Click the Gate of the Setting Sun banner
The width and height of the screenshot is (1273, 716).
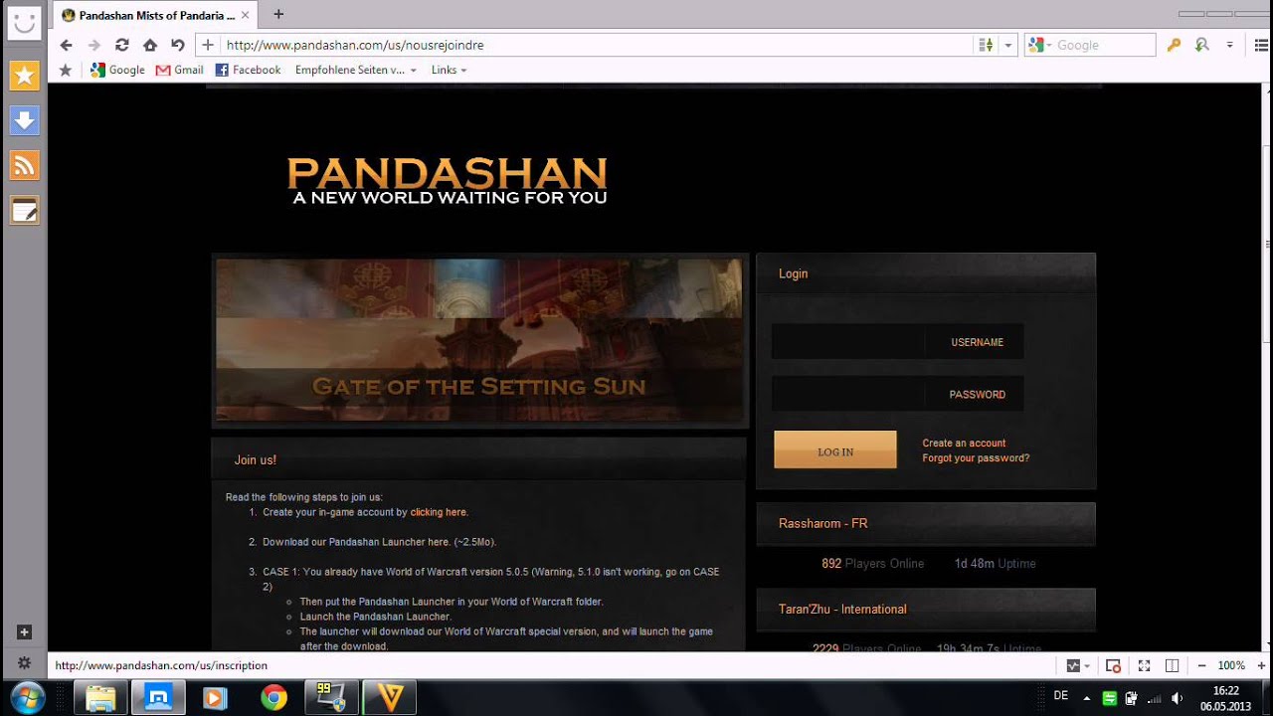point(478,340)
